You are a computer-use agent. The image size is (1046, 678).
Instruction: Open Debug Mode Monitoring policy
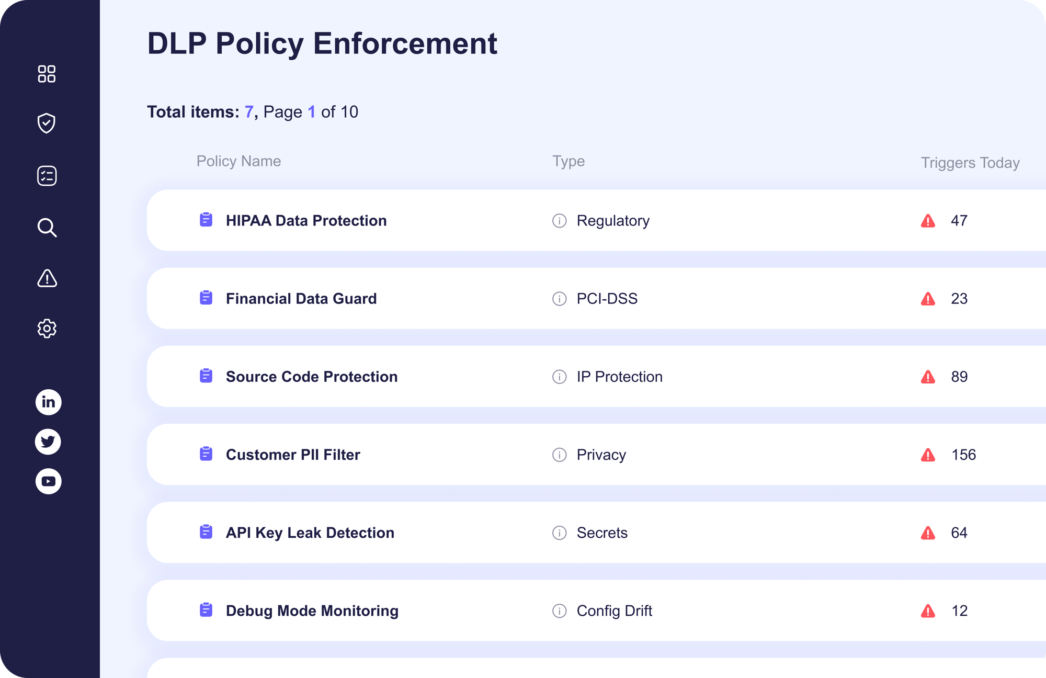pyautogui.click(x=312, y=611)
